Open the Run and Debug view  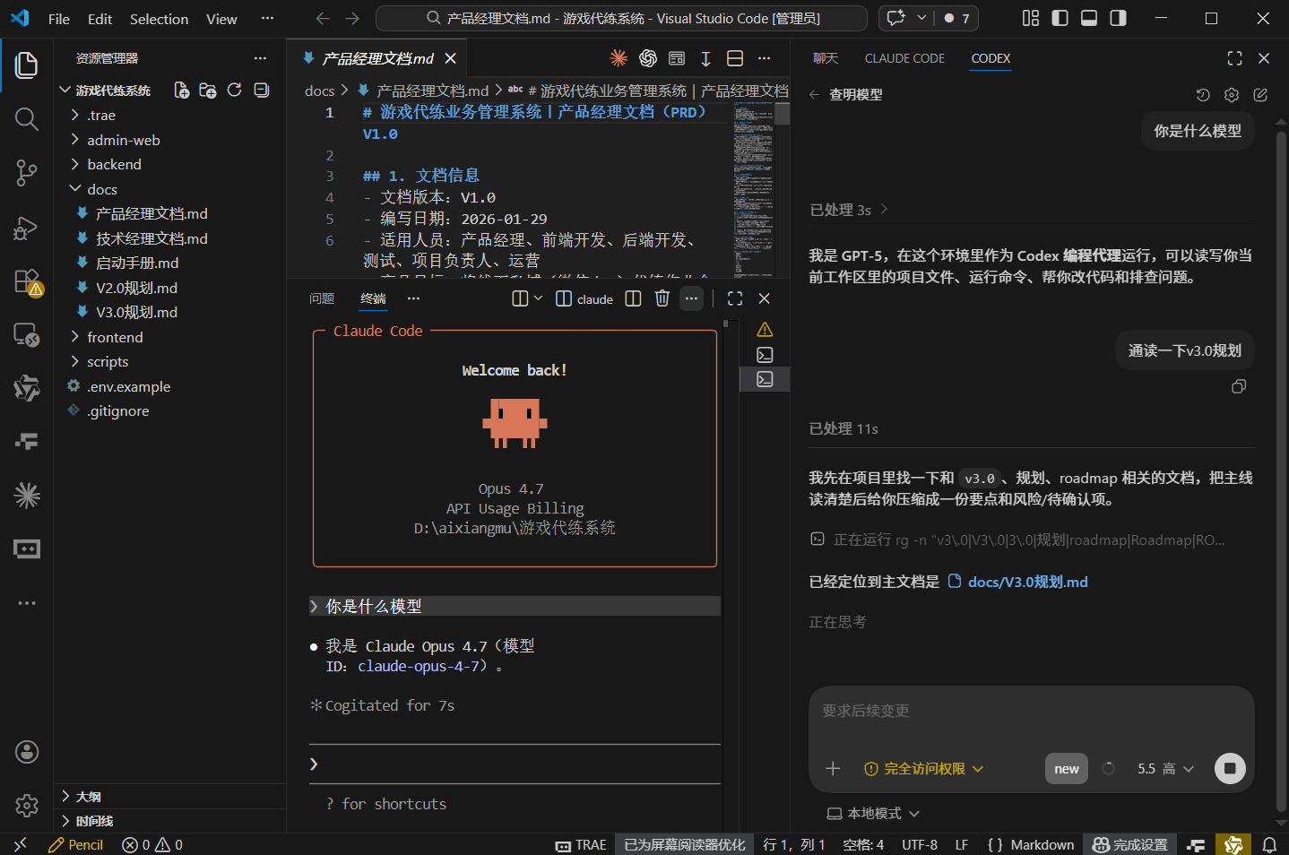tap(27, 228)
